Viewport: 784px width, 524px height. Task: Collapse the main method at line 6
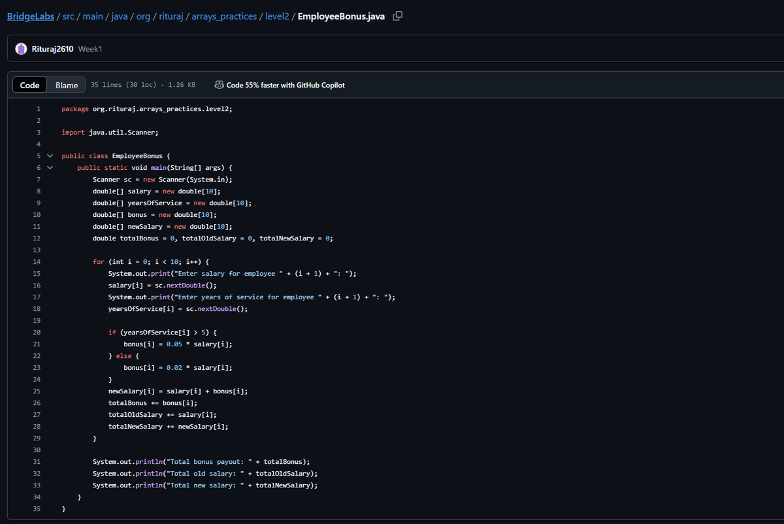[50, 168]
